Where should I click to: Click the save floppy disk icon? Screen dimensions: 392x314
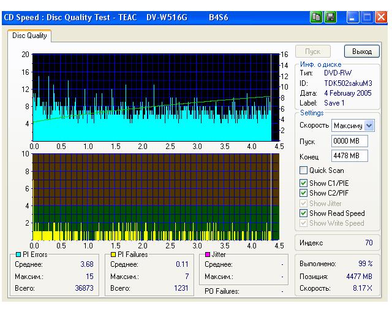[x=330, y=18]
